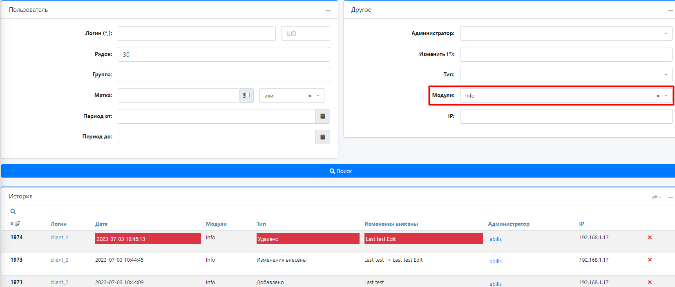Click the tag picker icon next to Метка

pyautogui.click(x=246, y=96)
